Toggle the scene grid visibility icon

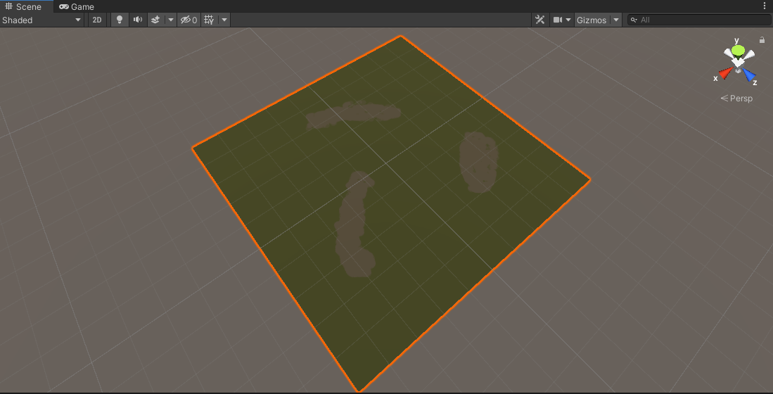click(x=209, y=20)
